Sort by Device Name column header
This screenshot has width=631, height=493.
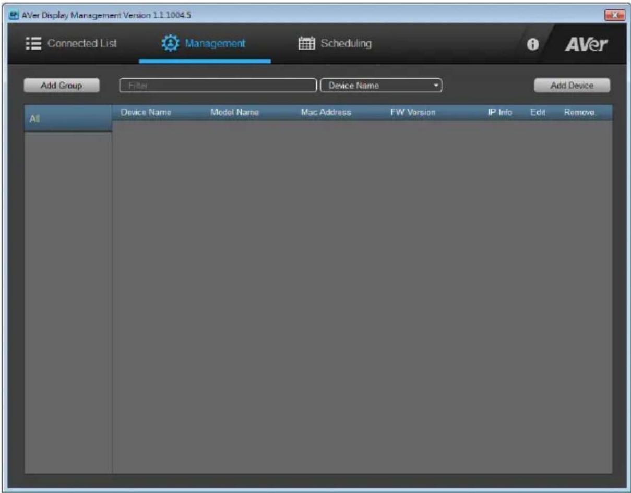pyautogui.click(x=146, y=112)
